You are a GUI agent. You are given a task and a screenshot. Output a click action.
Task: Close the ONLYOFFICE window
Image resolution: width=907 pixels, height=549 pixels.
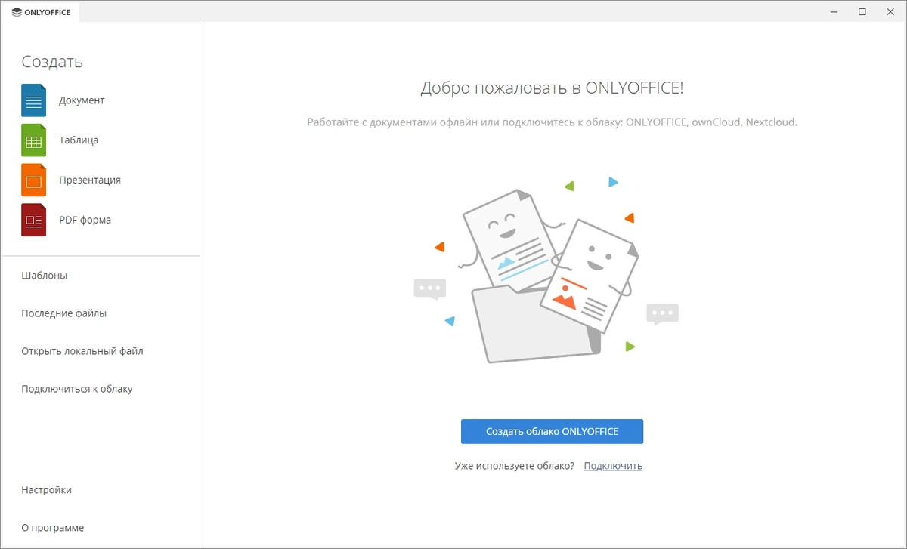tap(891, 12)
